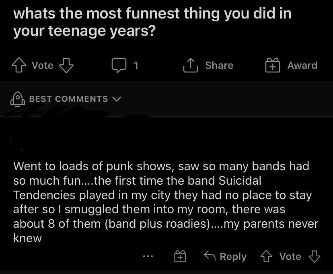Upvote the post with the up arrow
The width and height of the screenshot is (333, 274).
tap(18, 65)
